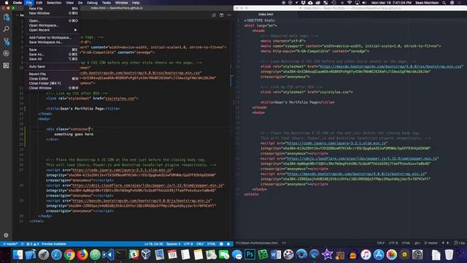
Task: Click the title line in Atom editor
Action: tap(297, 102)
